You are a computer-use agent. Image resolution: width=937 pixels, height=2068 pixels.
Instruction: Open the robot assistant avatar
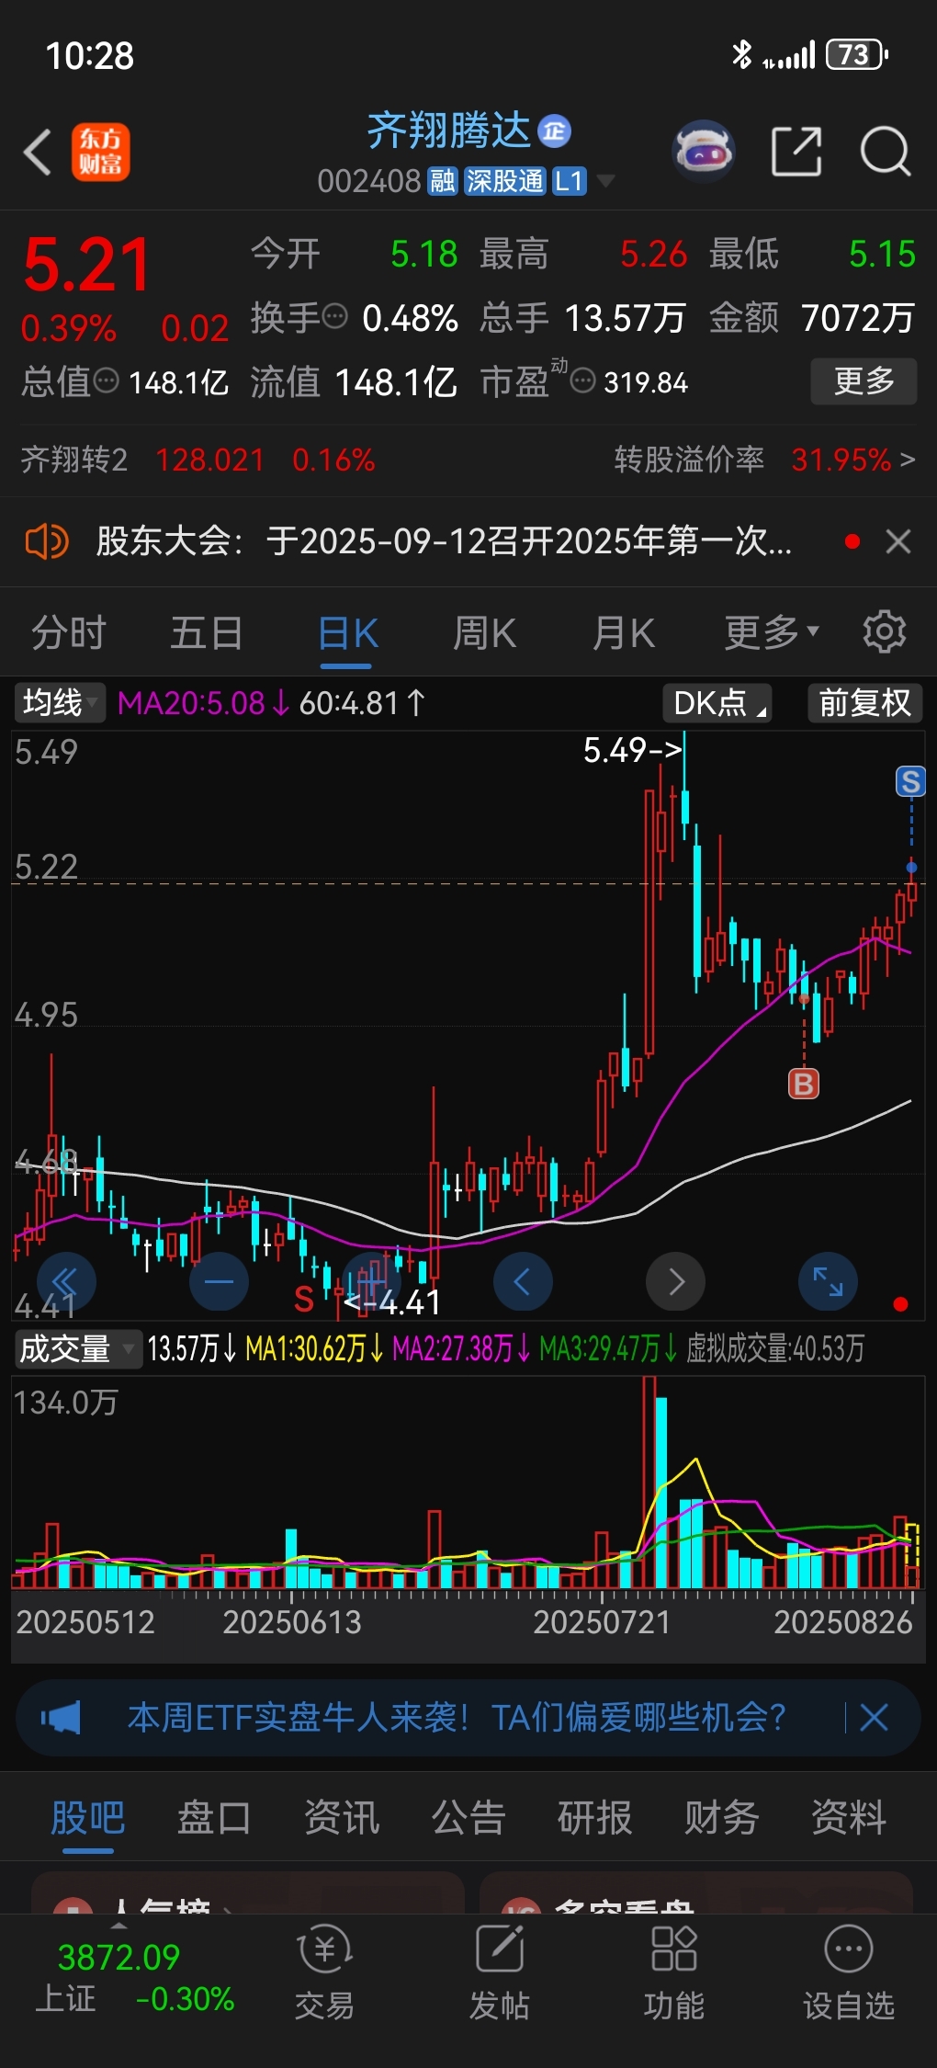(x=704, y=151)
